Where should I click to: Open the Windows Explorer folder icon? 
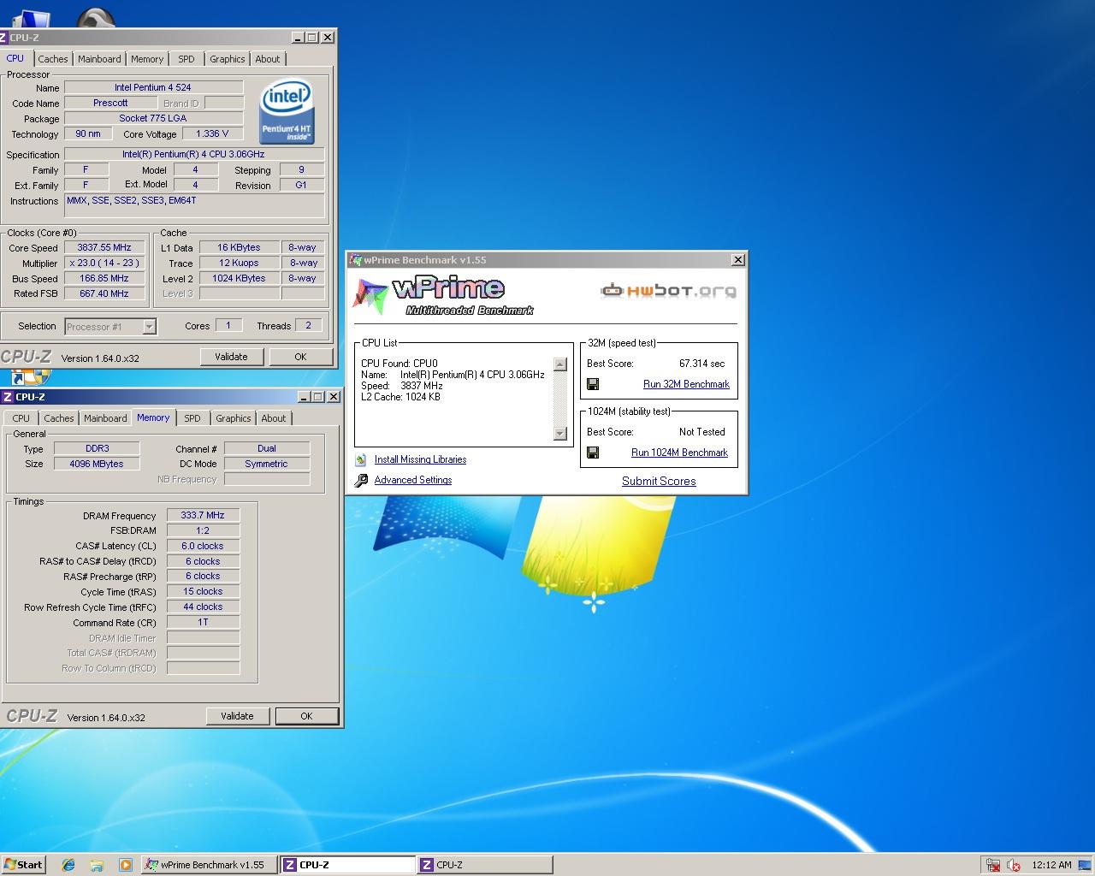click(x=97, y=865)
